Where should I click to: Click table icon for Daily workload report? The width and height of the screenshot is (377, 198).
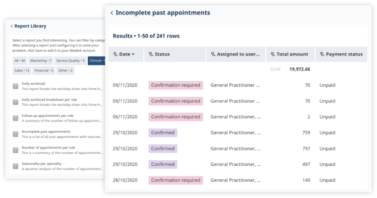click(16, 86)
